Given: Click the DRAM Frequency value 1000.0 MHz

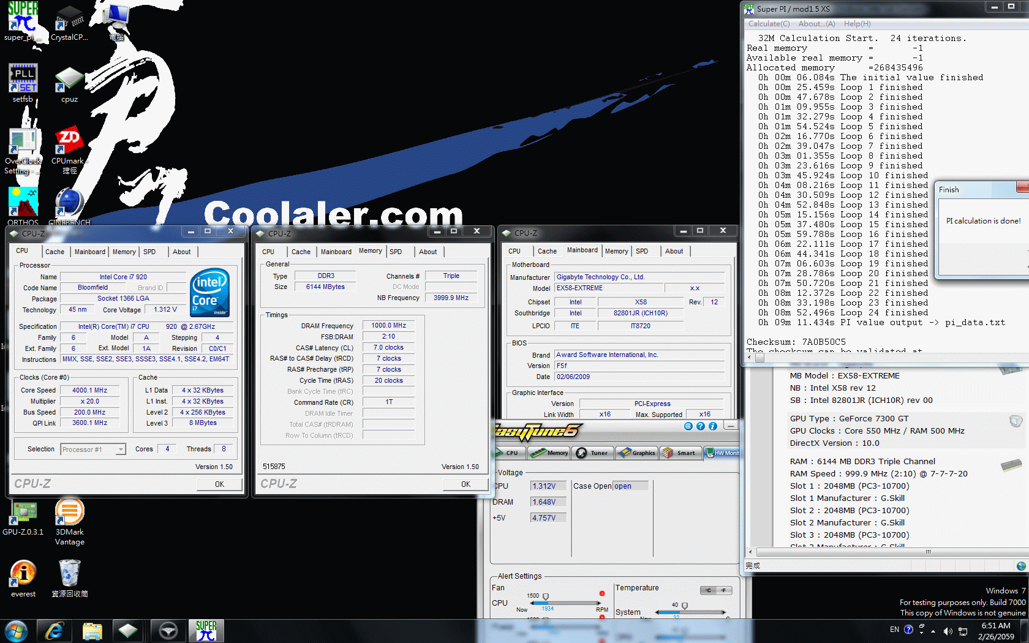Looking at the screenshot, I should [x=388, y=326].
